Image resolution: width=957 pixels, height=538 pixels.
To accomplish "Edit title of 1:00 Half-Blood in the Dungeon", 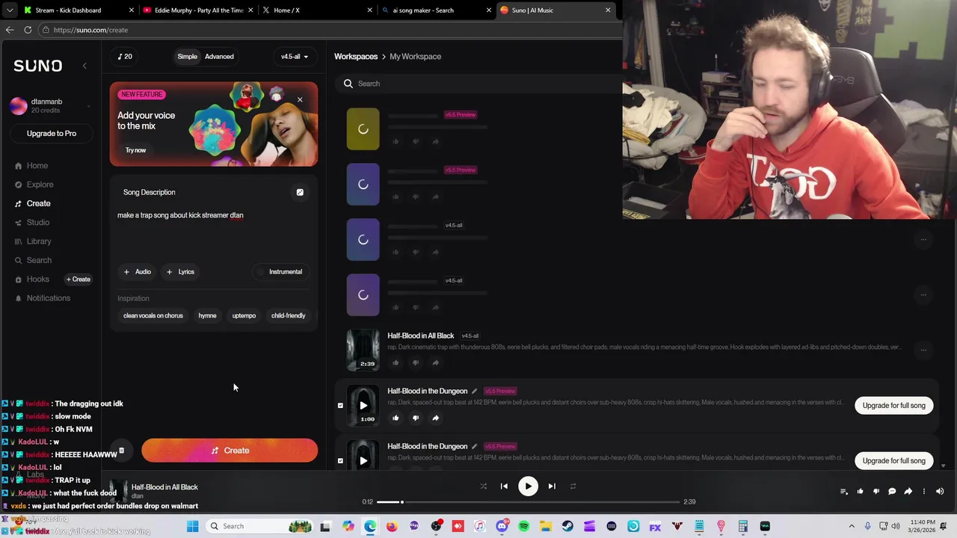I will click(474, 391).
